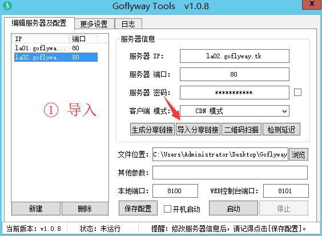Click 检测延迟 to test latency
This screenshot has width=322, height=236.
[281, 129]
